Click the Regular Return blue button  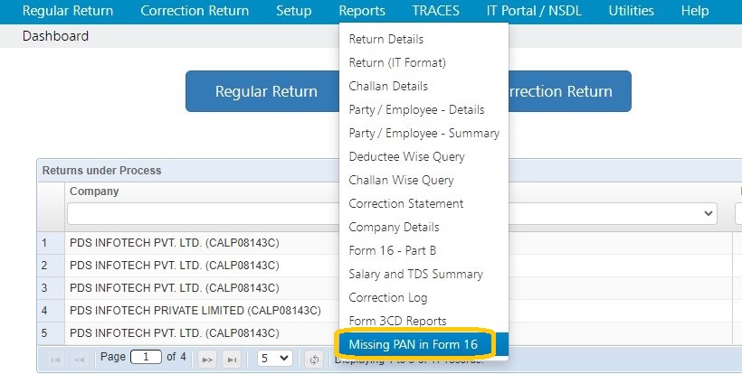[266, 91]
